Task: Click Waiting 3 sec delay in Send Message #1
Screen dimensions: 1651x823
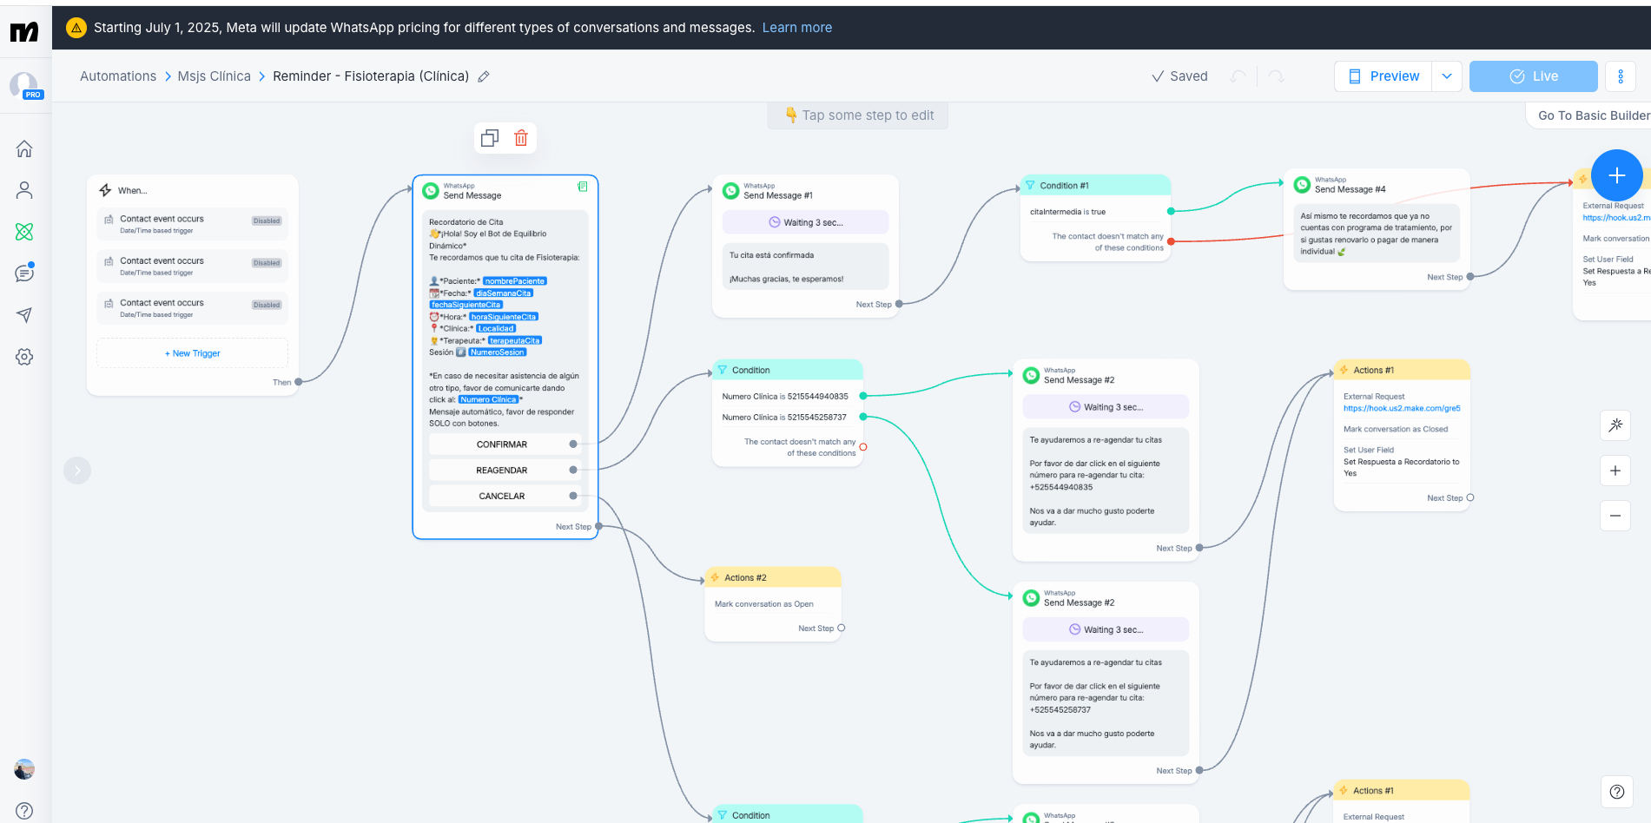Action: pos(806,222)
